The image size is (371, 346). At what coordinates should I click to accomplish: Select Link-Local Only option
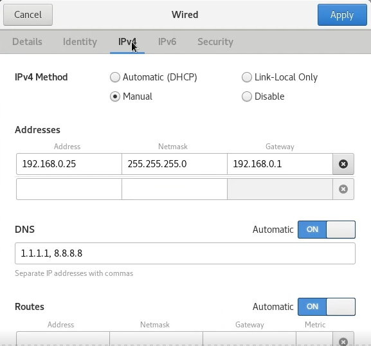(x=280, y=77)
